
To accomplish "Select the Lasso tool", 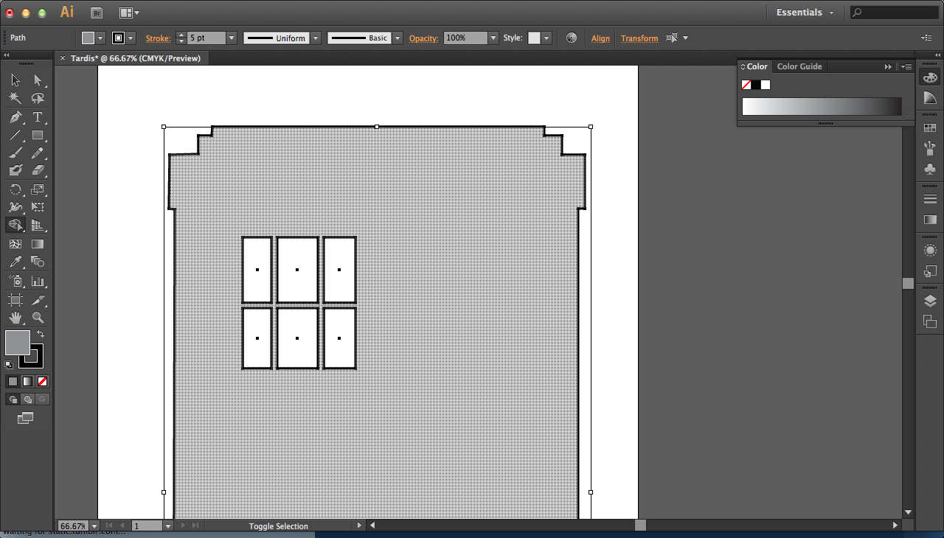I will [38, 99].
